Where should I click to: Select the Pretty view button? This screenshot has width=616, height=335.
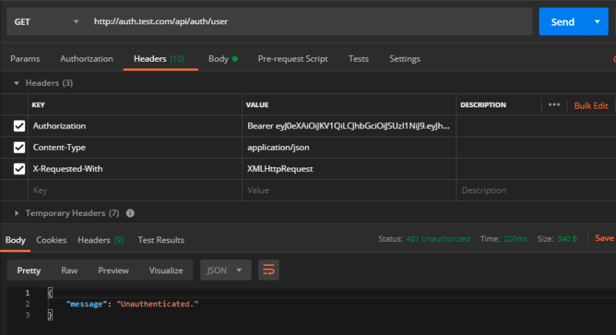pos(29,270)
